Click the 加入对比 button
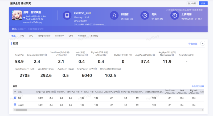The image size is (213, 116). [x=192, y=3]
